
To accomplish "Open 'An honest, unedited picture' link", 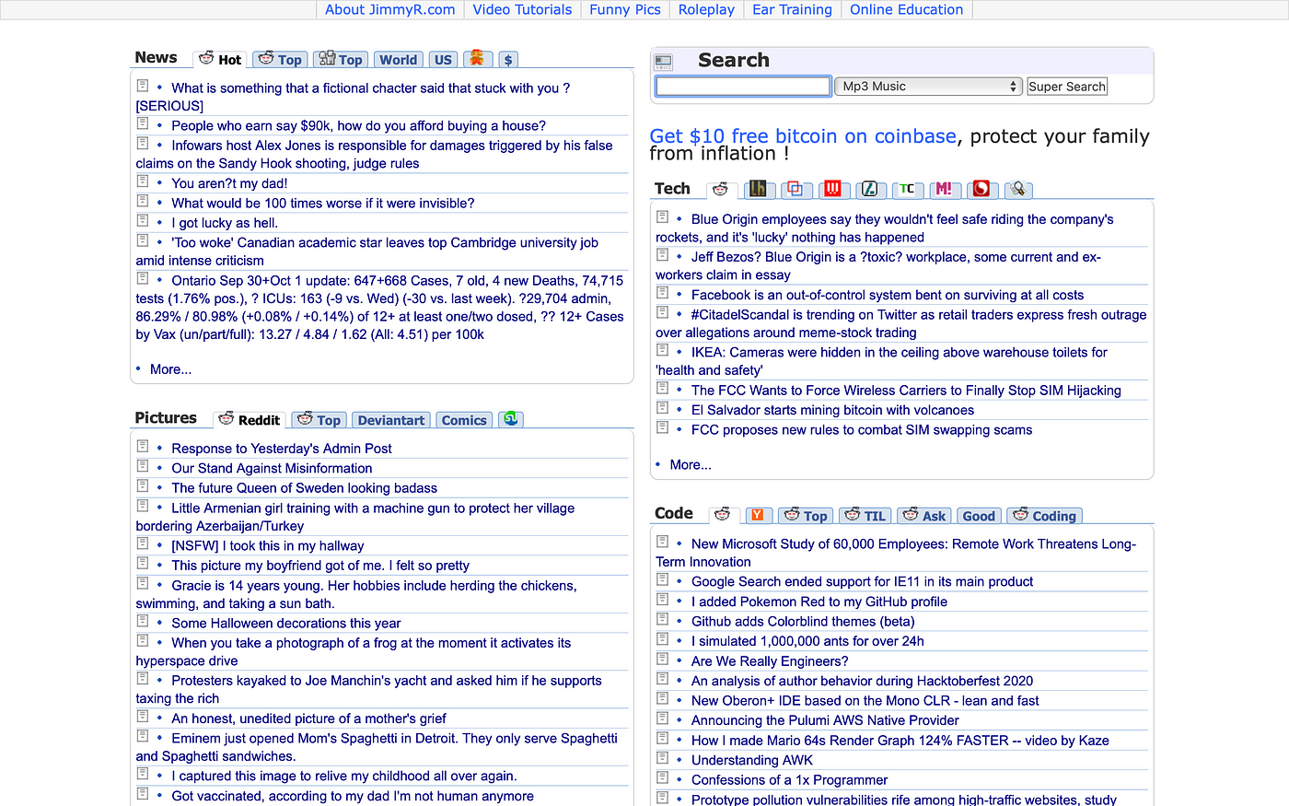I will [x=308, y=718].
